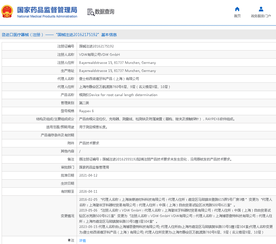The image size is (276, 244).
Task: Click the 数据查询 magnifier document icon
Action: pyautogui.click(x=91, y=12)
